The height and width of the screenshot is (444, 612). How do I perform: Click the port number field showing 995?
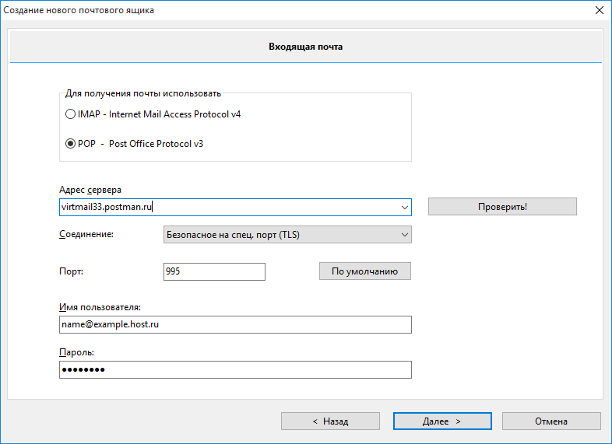coord(214,271)
